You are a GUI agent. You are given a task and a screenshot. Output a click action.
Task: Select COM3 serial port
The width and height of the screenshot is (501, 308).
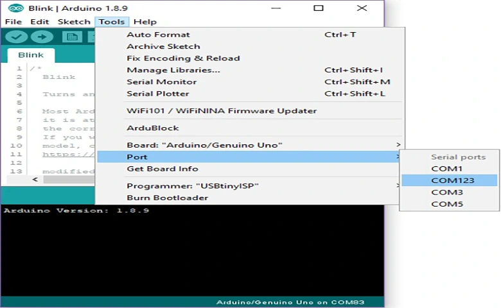(x=449, y=193)
